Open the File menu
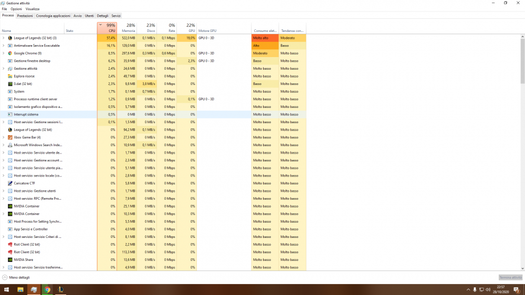 click(4, 9)
